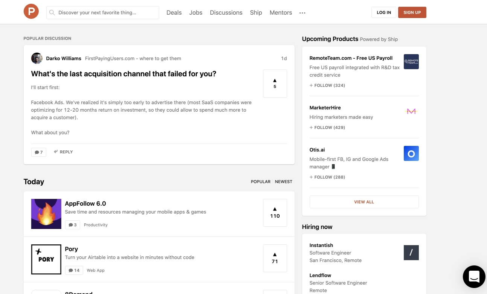Screen dimensions: 487x294
Task: Open the Pory product logo
Action: 46,259
